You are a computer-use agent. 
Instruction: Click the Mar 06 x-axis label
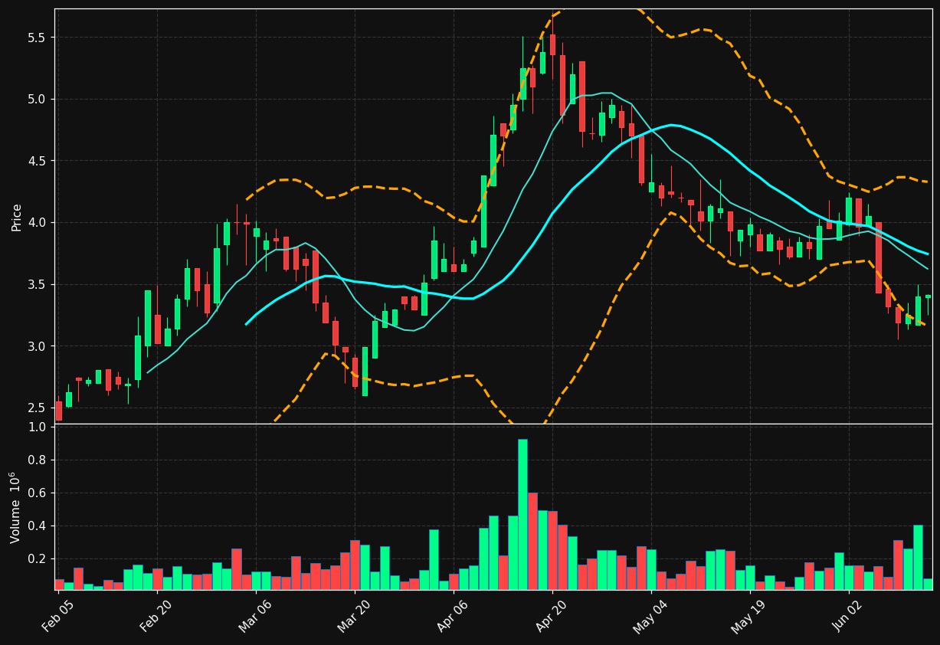(255, 617)
